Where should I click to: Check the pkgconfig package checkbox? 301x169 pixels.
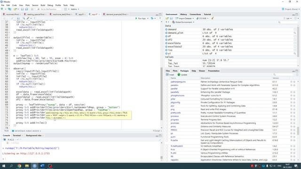(167, 102)
